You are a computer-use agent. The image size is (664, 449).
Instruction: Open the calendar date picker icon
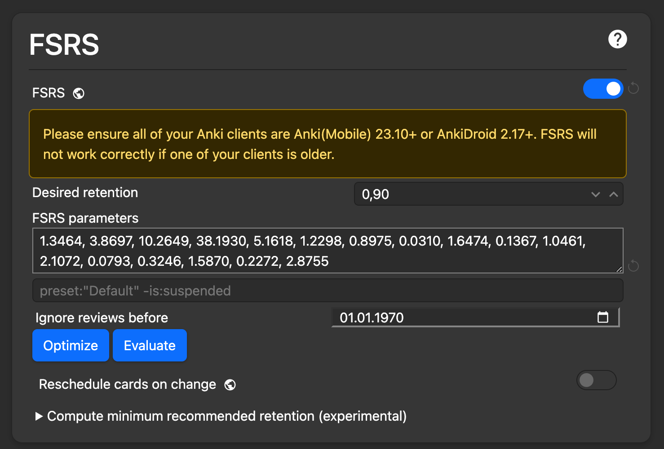[x=603, y=317]
